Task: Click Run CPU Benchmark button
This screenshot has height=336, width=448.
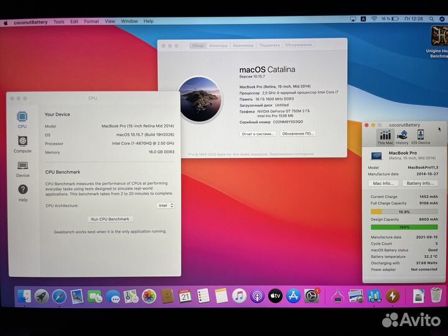Action: click(110, 219)
